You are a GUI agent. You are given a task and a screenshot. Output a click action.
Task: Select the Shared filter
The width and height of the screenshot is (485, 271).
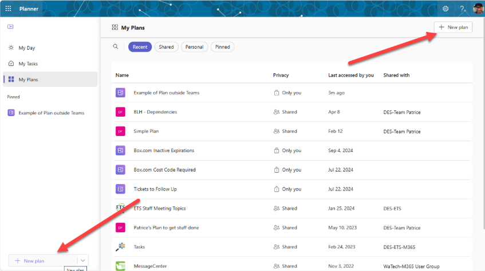(166, 47)
